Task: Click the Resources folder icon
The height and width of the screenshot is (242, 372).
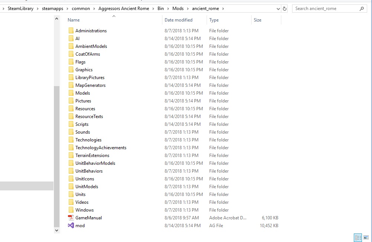Action: pos(71,109)
